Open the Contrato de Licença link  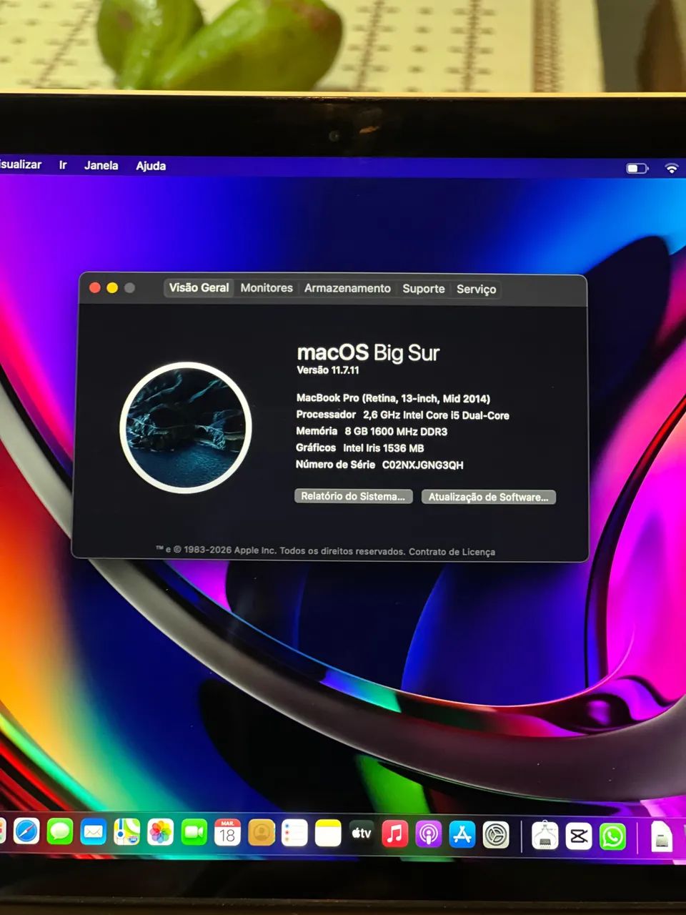tap(452, 552)
